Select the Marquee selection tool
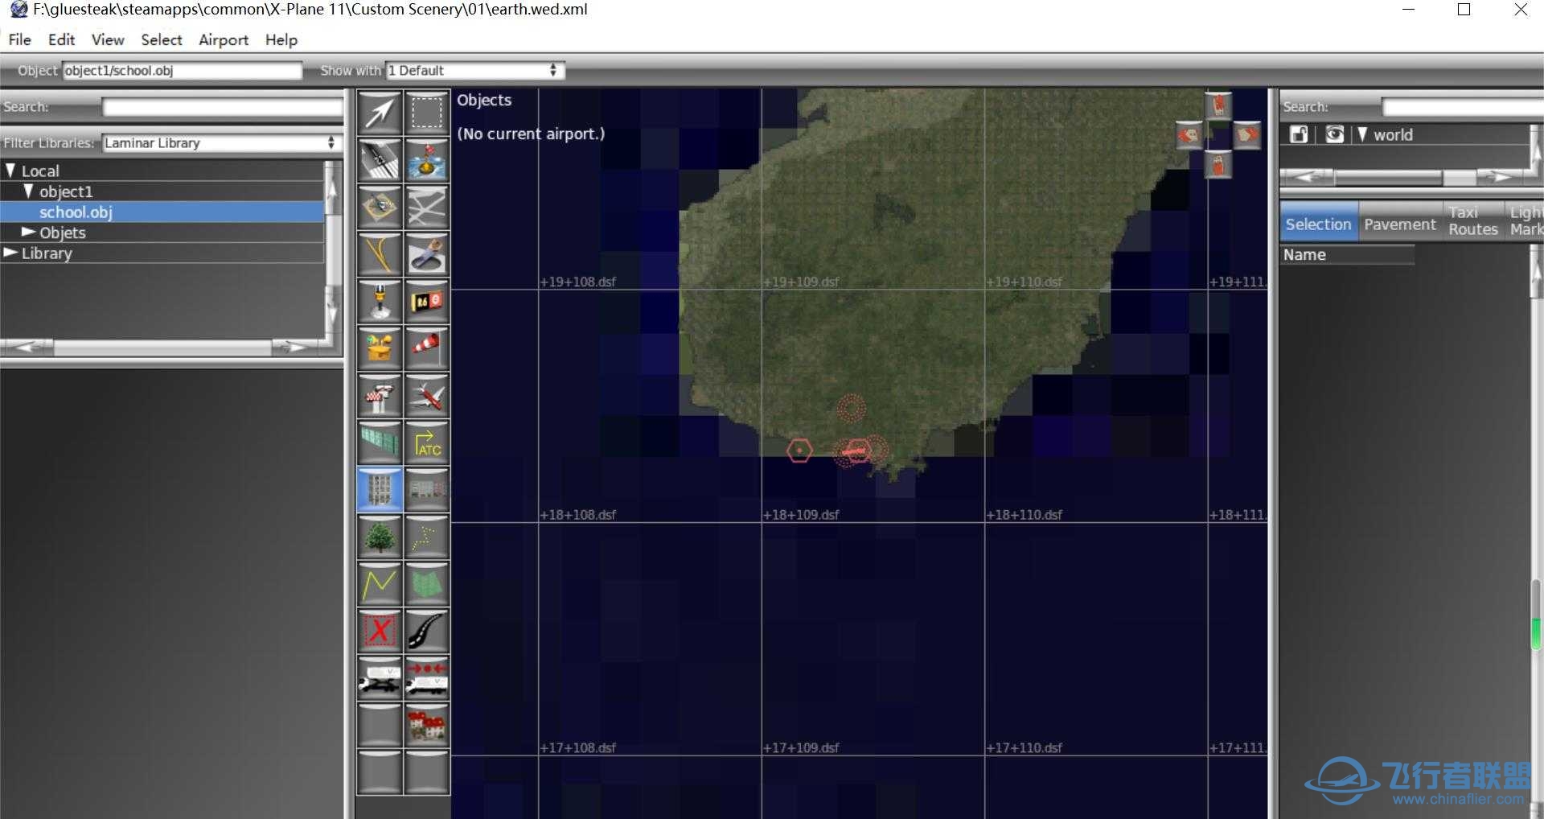The image size is (1544, 819). [x=427, y=113]
